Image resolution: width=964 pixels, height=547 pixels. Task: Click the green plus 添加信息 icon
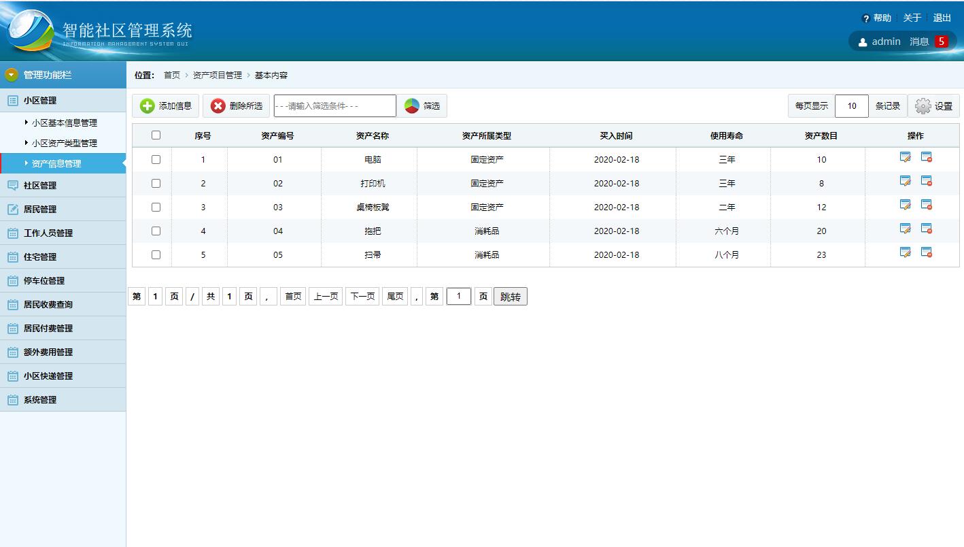(148, 106)
